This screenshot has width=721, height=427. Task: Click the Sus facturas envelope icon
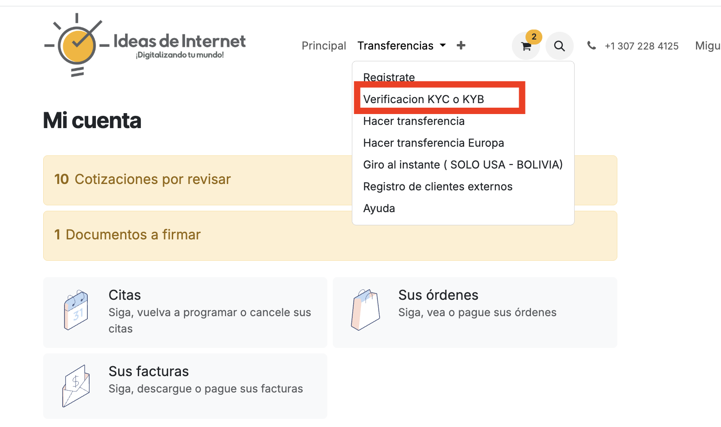tap(76, 386)
